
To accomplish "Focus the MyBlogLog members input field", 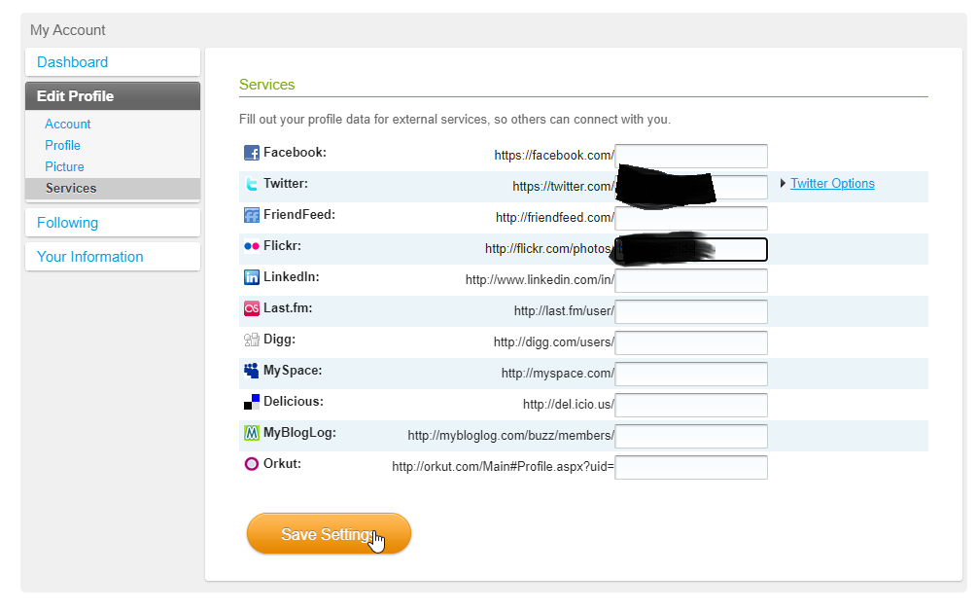I will (x=691, y=436).
